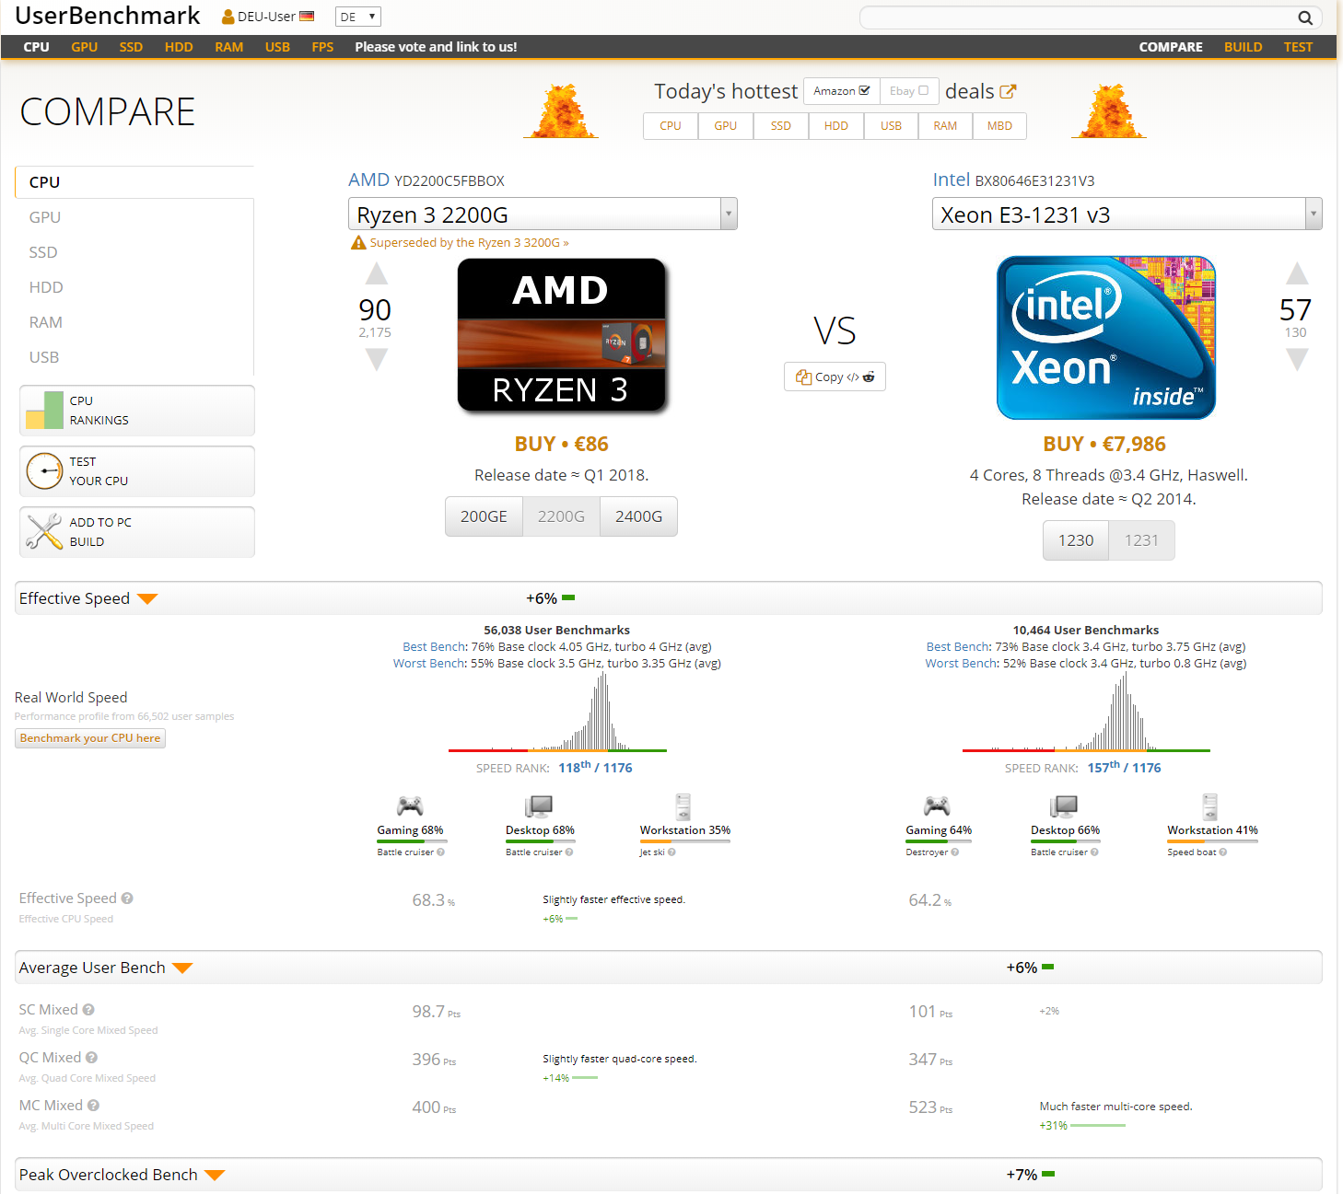This screenshot has height=1194, width=1343.
Task: Downvote the Ryzen 3 2200G arrow
Action: click(376, 359)
